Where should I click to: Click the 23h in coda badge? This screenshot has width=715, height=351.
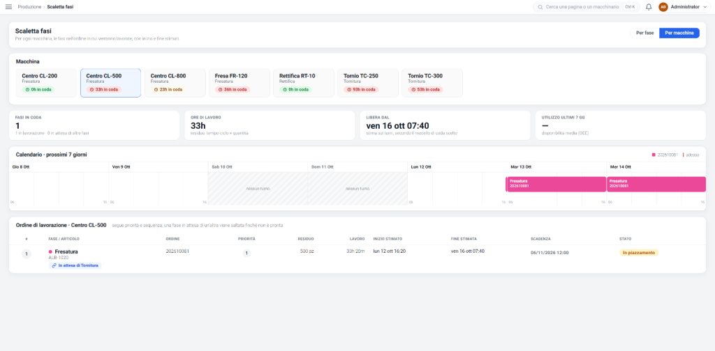pyautogui.click(x=168, y=90)
